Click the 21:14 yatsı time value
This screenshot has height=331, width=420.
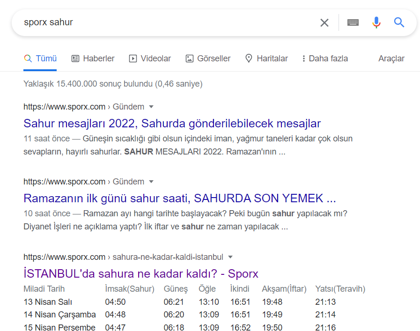click(x=325, y=315)
